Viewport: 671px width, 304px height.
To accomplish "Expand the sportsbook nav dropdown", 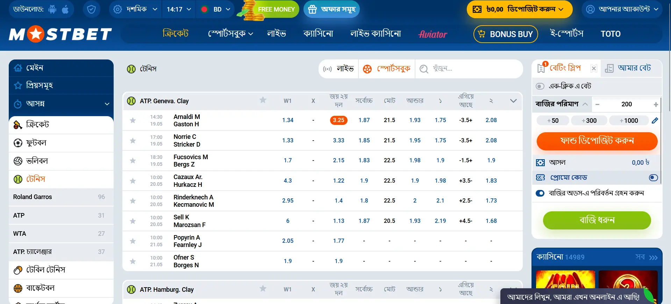I will (230, 34).
